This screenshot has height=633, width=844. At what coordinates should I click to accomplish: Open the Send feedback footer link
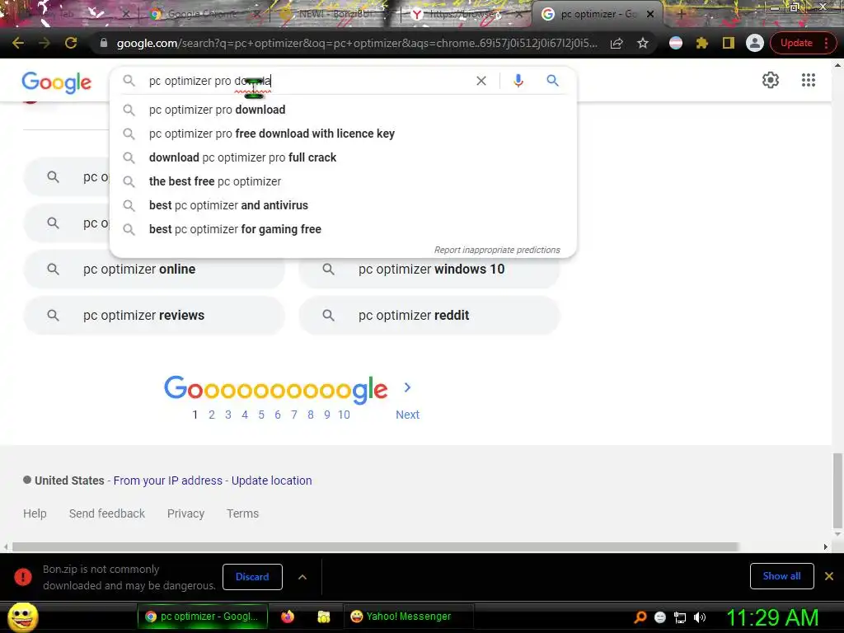[x=107, y=513]
